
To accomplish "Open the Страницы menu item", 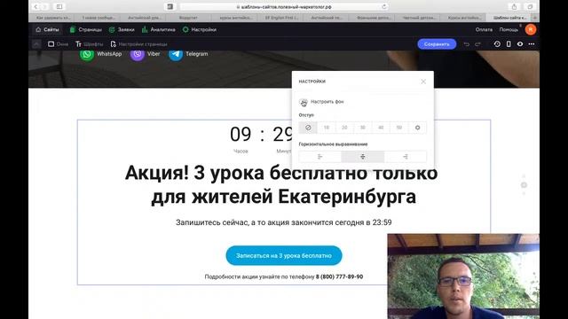I will point(86,29).
